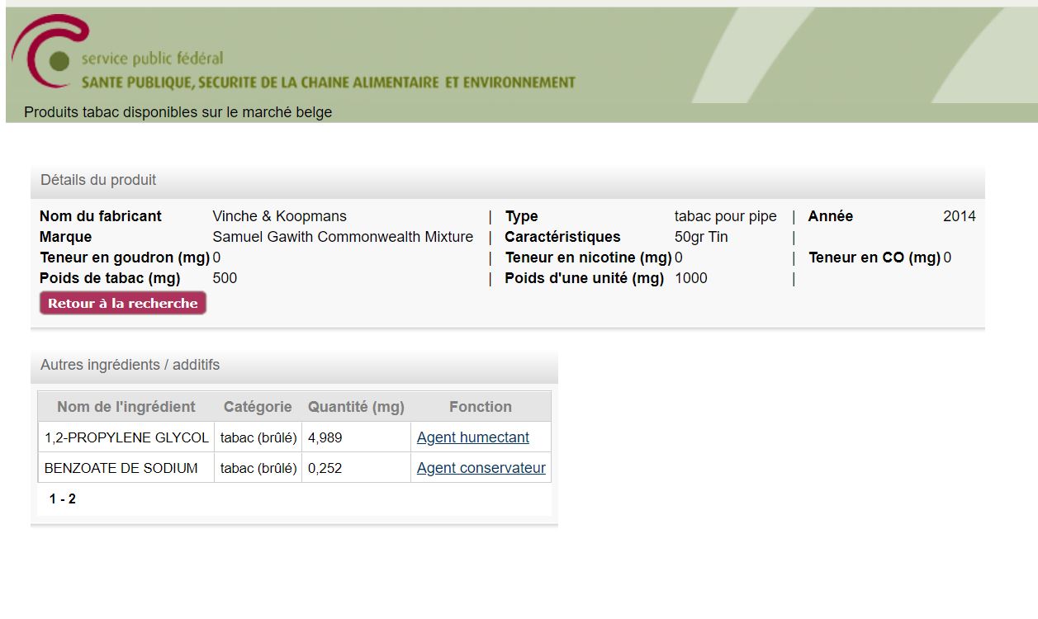The height and width of the screenshot is (619, 1038).
Task: Click the unit weight value 1000
Action: click(691, 278)
